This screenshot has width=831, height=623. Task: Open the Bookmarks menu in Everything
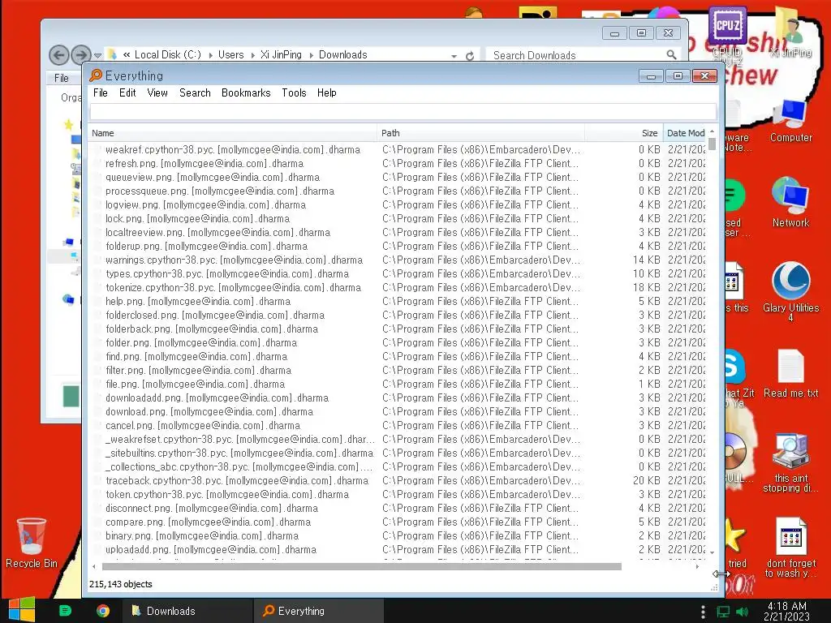(x=246, y=92)
